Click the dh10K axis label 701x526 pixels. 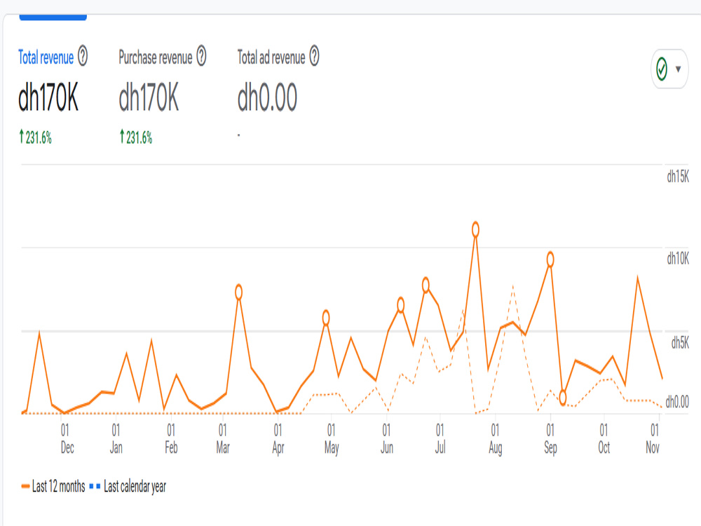(678, 259)
